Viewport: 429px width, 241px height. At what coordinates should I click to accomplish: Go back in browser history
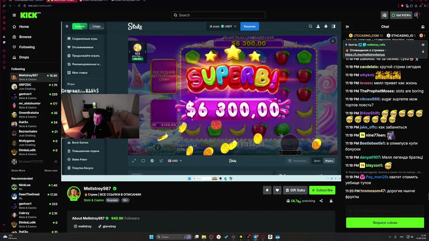[10, 6]
